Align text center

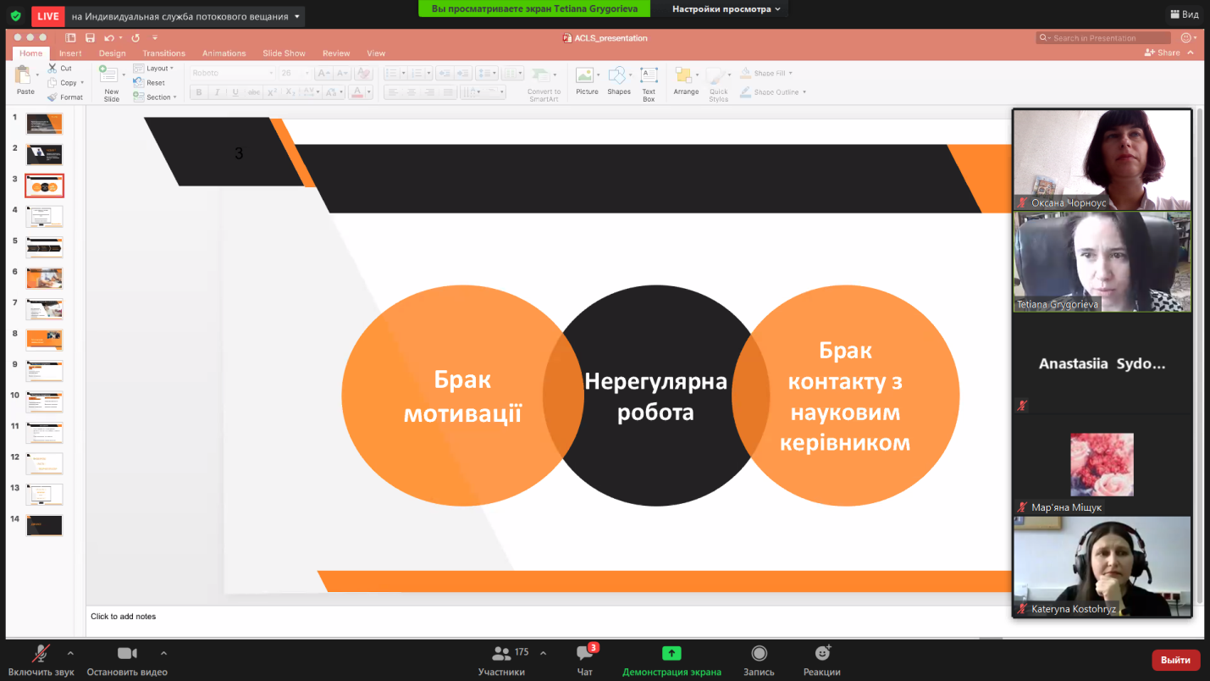point(411,92)
